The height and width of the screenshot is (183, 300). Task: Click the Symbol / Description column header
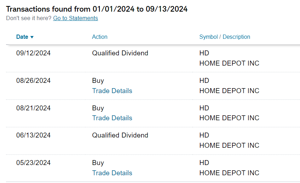pyautogui.click(x=225, y=37)
